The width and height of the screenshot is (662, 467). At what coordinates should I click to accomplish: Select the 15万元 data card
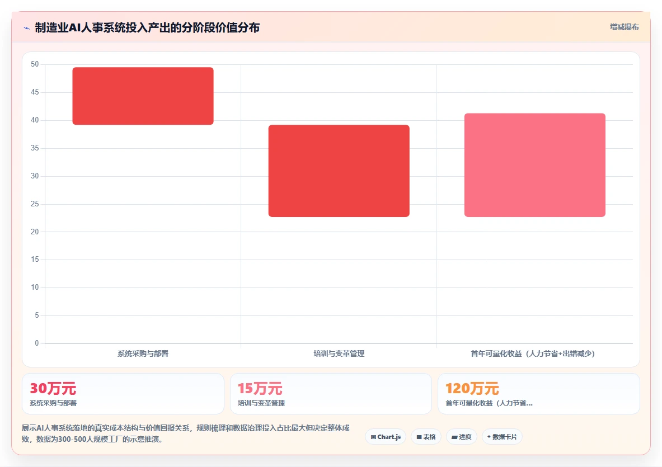pyautogui.click(x=331, y=394)
